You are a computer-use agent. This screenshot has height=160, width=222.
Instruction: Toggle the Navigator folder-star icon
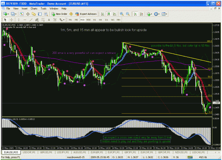(x=34, y=14)
